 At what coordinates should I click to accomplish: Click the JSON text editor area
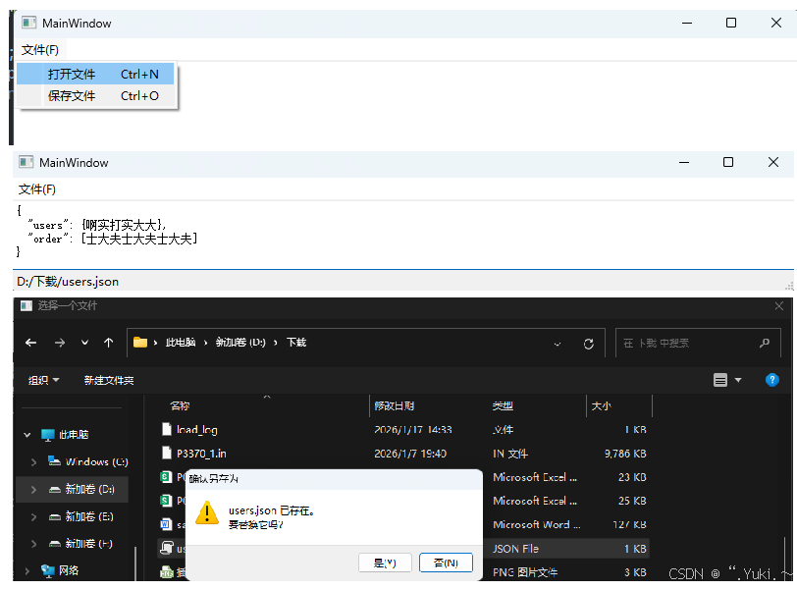pyautogui.click(x=403, y=235)
